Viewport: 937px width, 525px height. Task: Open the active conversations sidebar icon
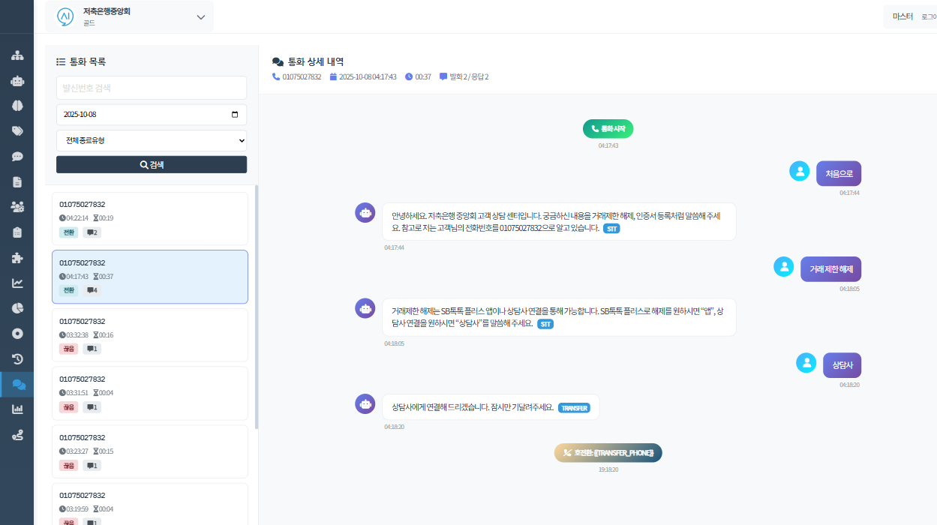point(19,384)
